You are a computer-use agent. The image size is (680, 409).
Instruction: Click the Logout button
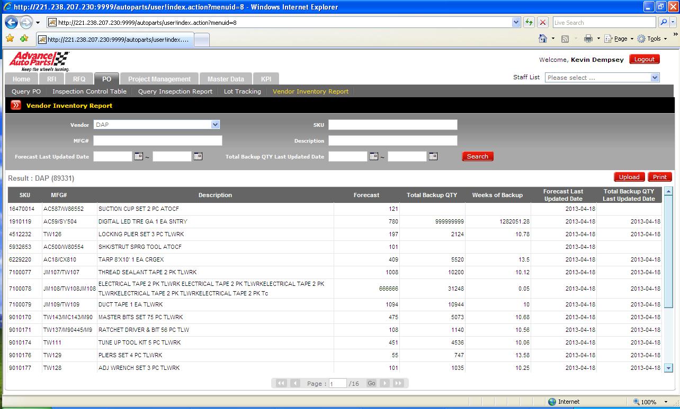pos(644,59)
